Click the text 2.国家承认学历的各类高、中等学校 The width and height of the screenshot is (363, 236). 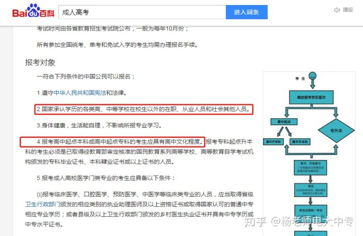coord(144,109)
